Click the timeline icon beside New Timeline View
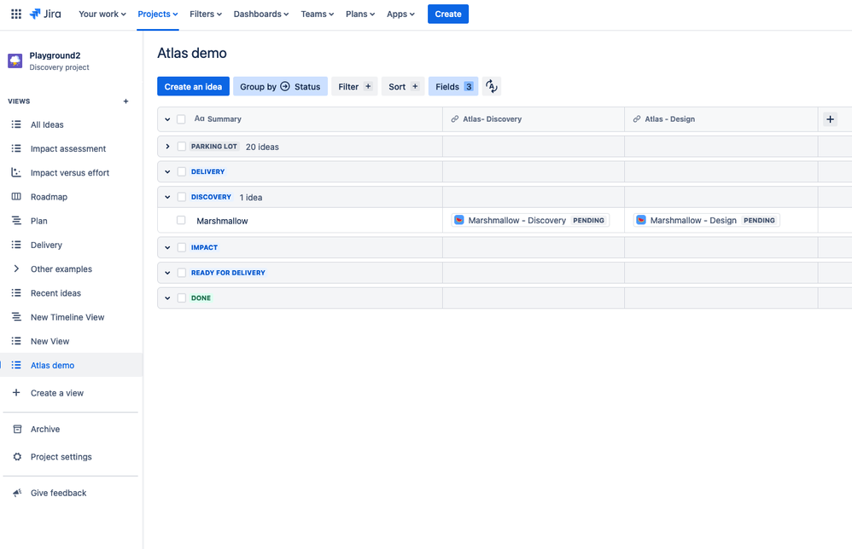This screenshot has height=549, width=852. tap(16, 317)
